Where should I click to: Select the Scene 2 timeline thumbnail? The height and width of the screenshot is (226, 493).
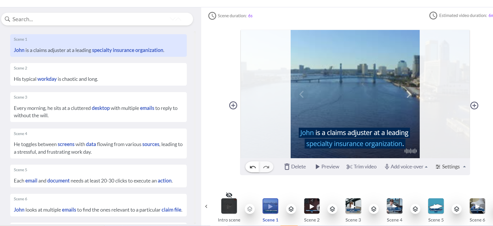(312, 206)
